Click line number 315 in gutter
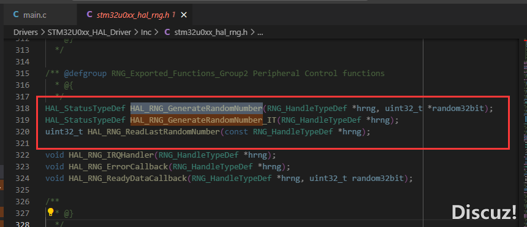Screen dimensions: 527x227 (x=23, y=73)
